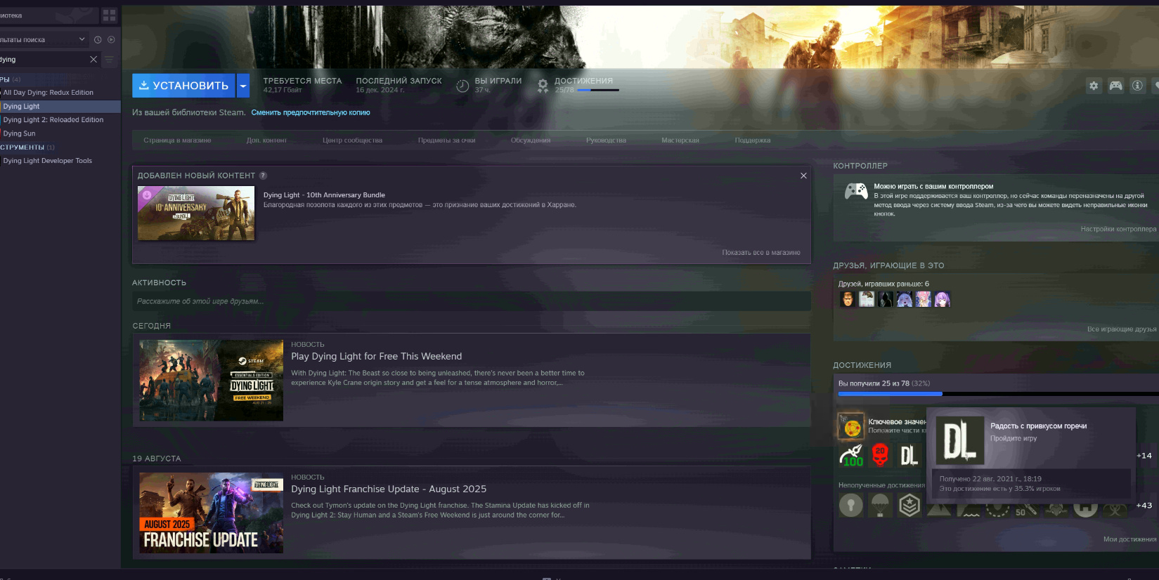Image resolution: width=1159 pixels, height=580 pixels.
Task: Show the +14 more unlocked achievements
Action: (x=1144, y=456)
